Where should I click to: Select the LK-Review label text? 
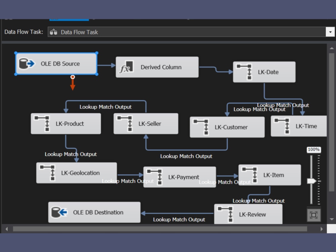point(252,214)
